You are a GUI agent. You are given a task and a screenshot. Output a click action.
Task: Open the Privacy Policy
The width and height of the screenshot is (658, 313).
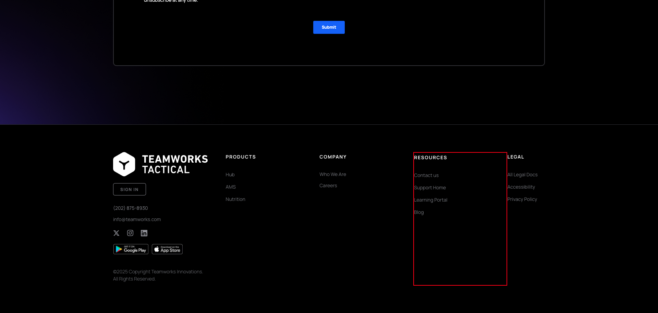click(522, 199)
